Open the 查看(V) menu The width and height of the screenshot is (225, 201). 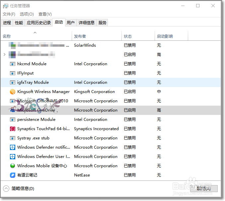(45, 14)
